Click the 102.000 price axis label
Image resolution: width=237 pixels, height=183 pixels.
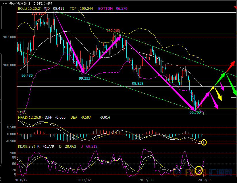[10, 37]
